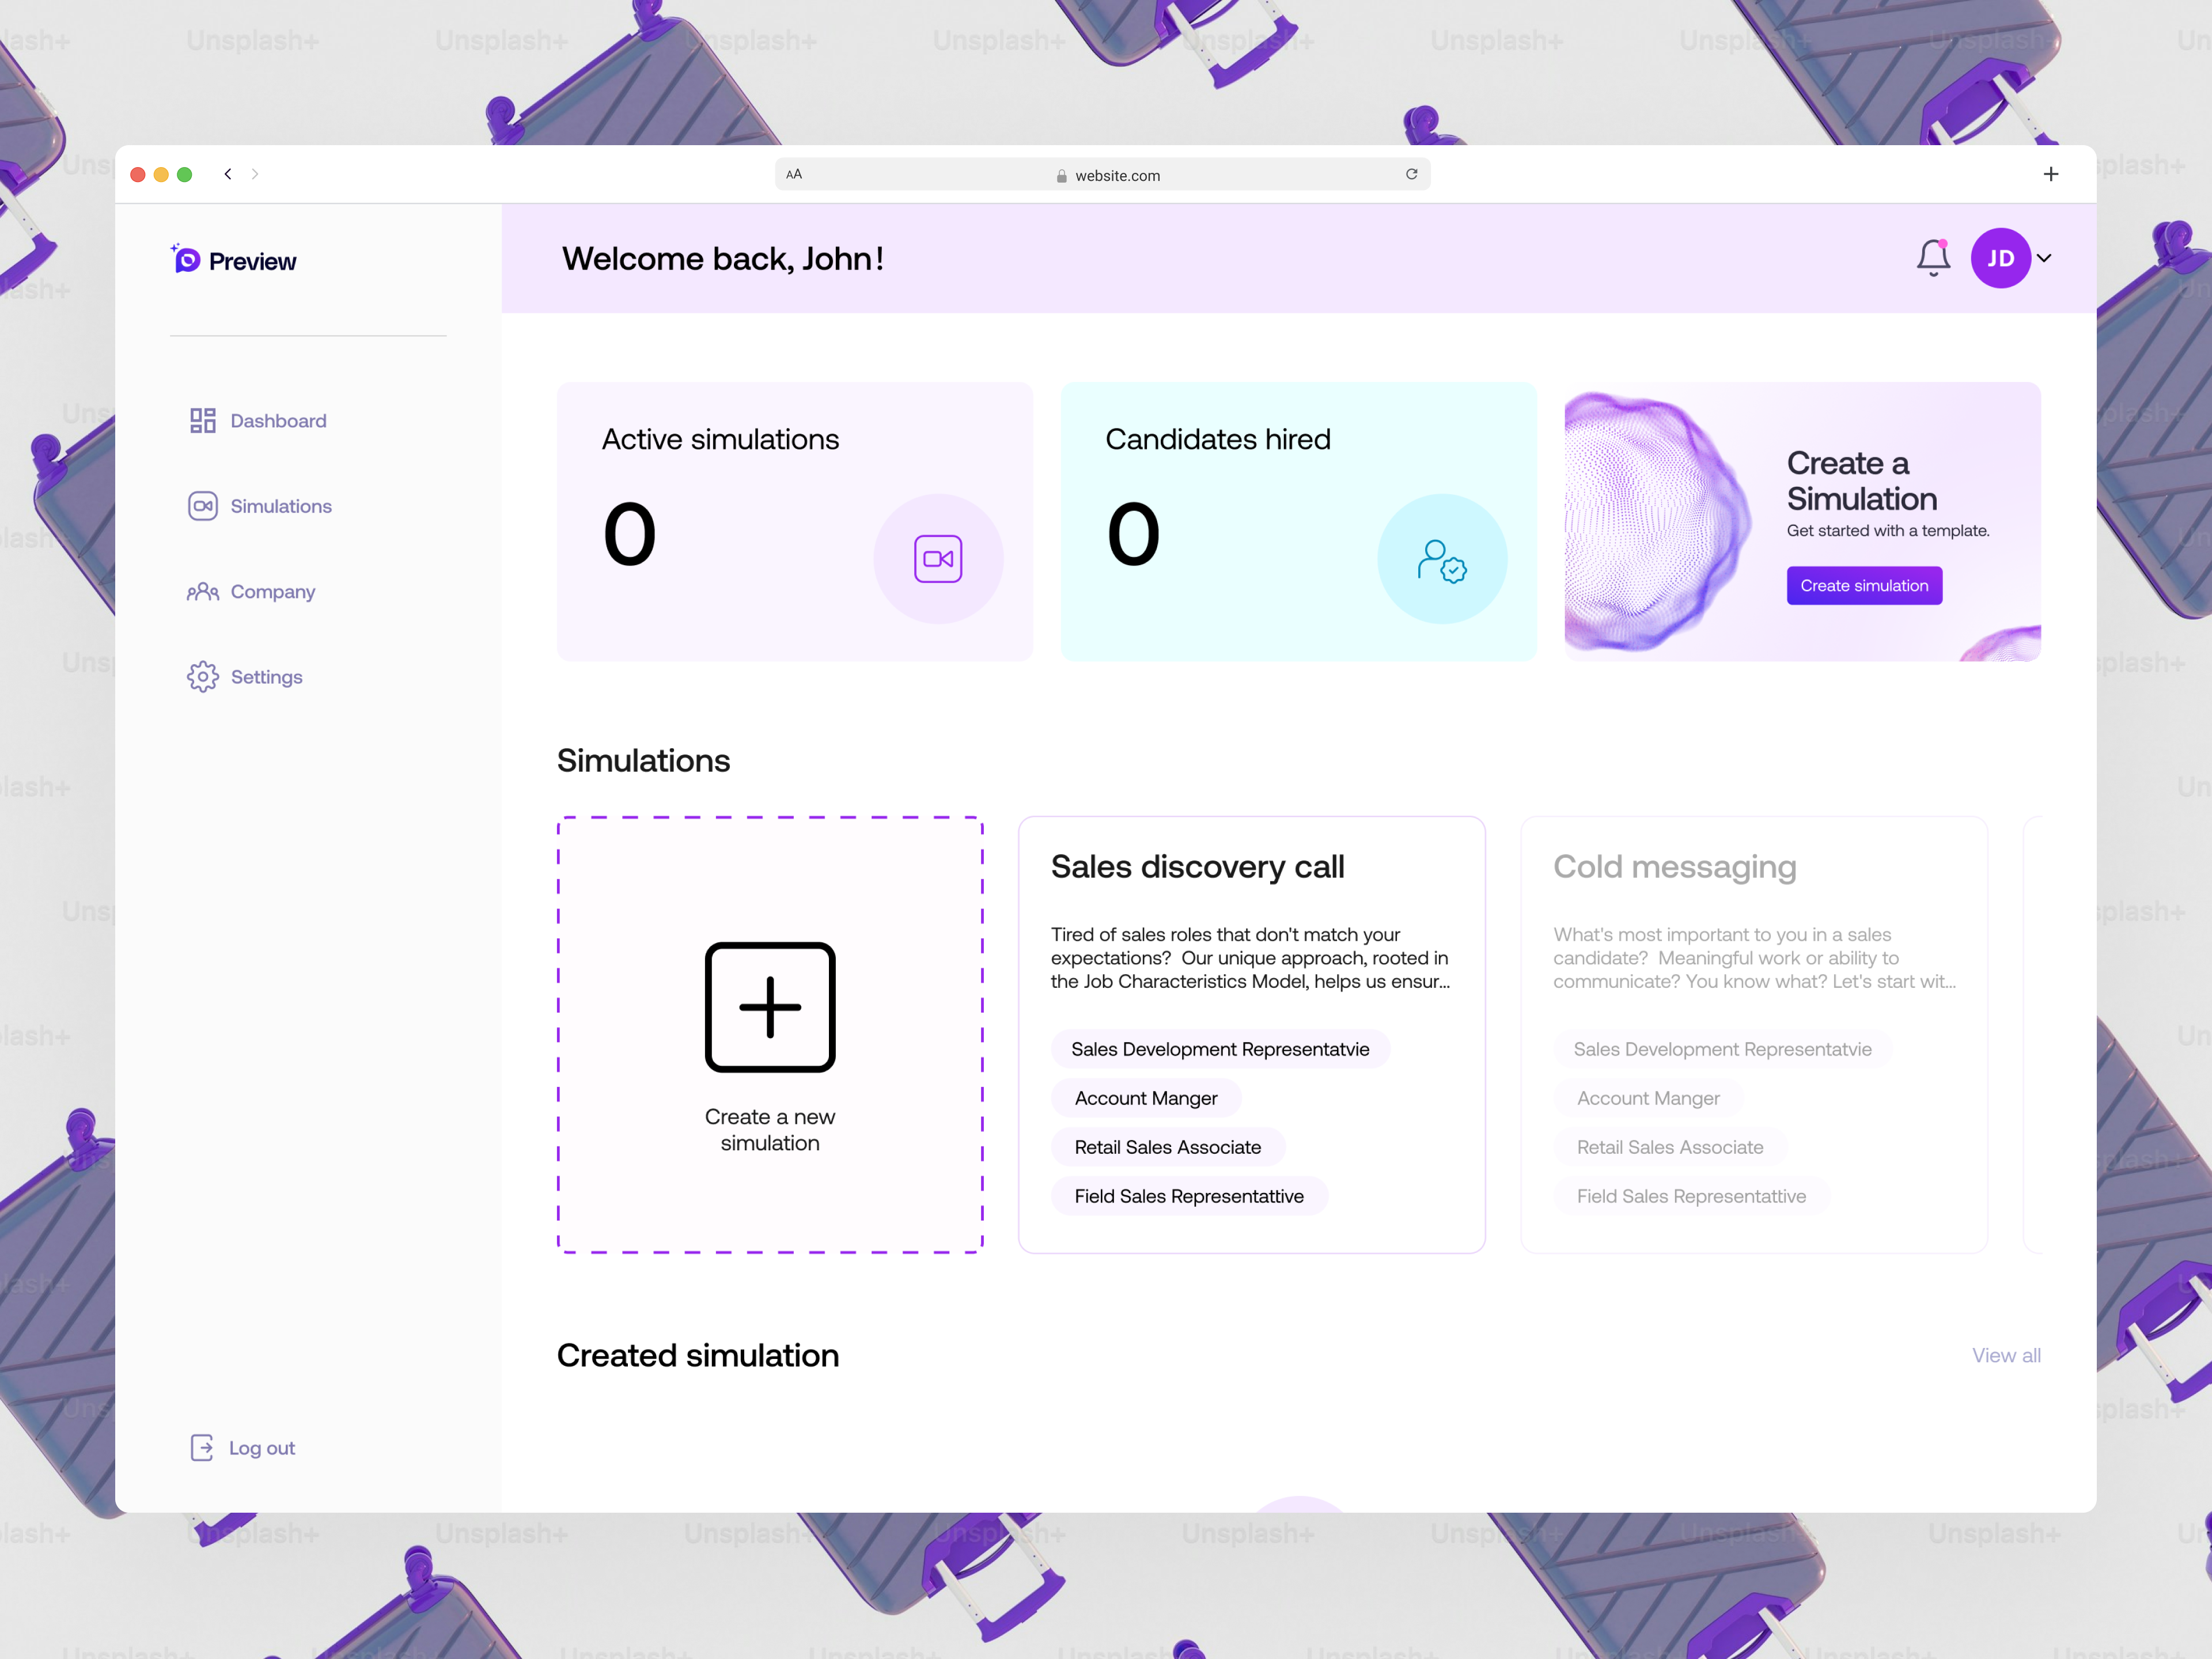Expand the JD profile dropdown chevron
This screenshot has height=1659, width=2212.
(x=2045, y=258)
